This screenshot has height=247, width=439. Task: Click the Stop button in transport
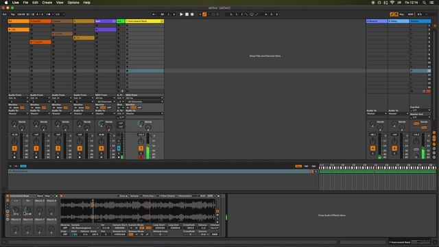(x=187, y=14)
